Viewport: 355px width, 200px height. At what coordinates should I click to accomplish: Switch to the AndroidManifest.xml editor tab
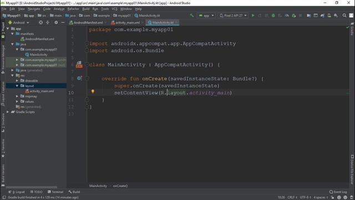(88, 23)
